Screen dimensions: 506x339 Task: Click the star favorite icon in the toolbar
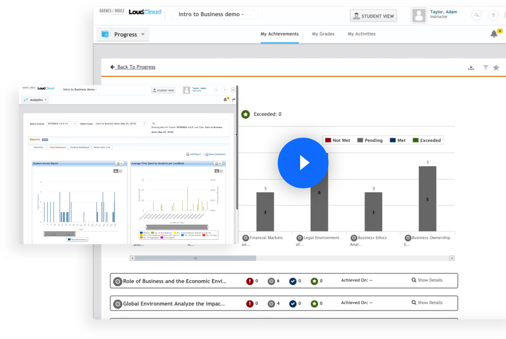[x=496, y=68]
